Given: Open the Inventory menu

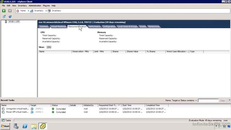Looking at the screenshot, I should (x=22, y=6).
